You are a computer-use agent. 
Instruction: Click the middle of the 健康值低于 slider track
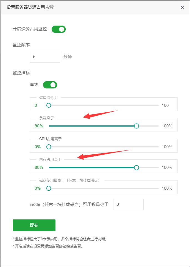(103, 105)
